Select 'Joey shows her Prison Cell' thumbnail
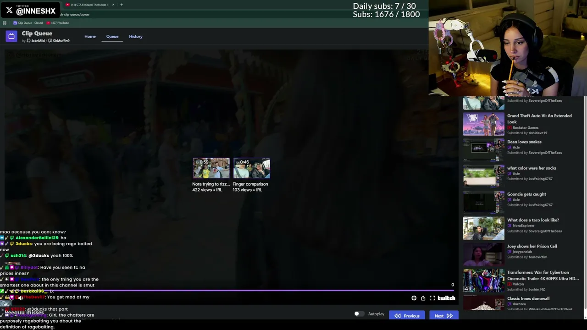This screenshot has height=330, width=587. click(483, 255)
